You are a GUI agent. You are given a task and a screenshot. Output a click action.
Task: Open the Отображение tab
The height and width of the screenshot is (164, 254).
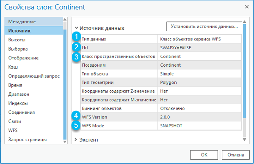coord(34,58)
